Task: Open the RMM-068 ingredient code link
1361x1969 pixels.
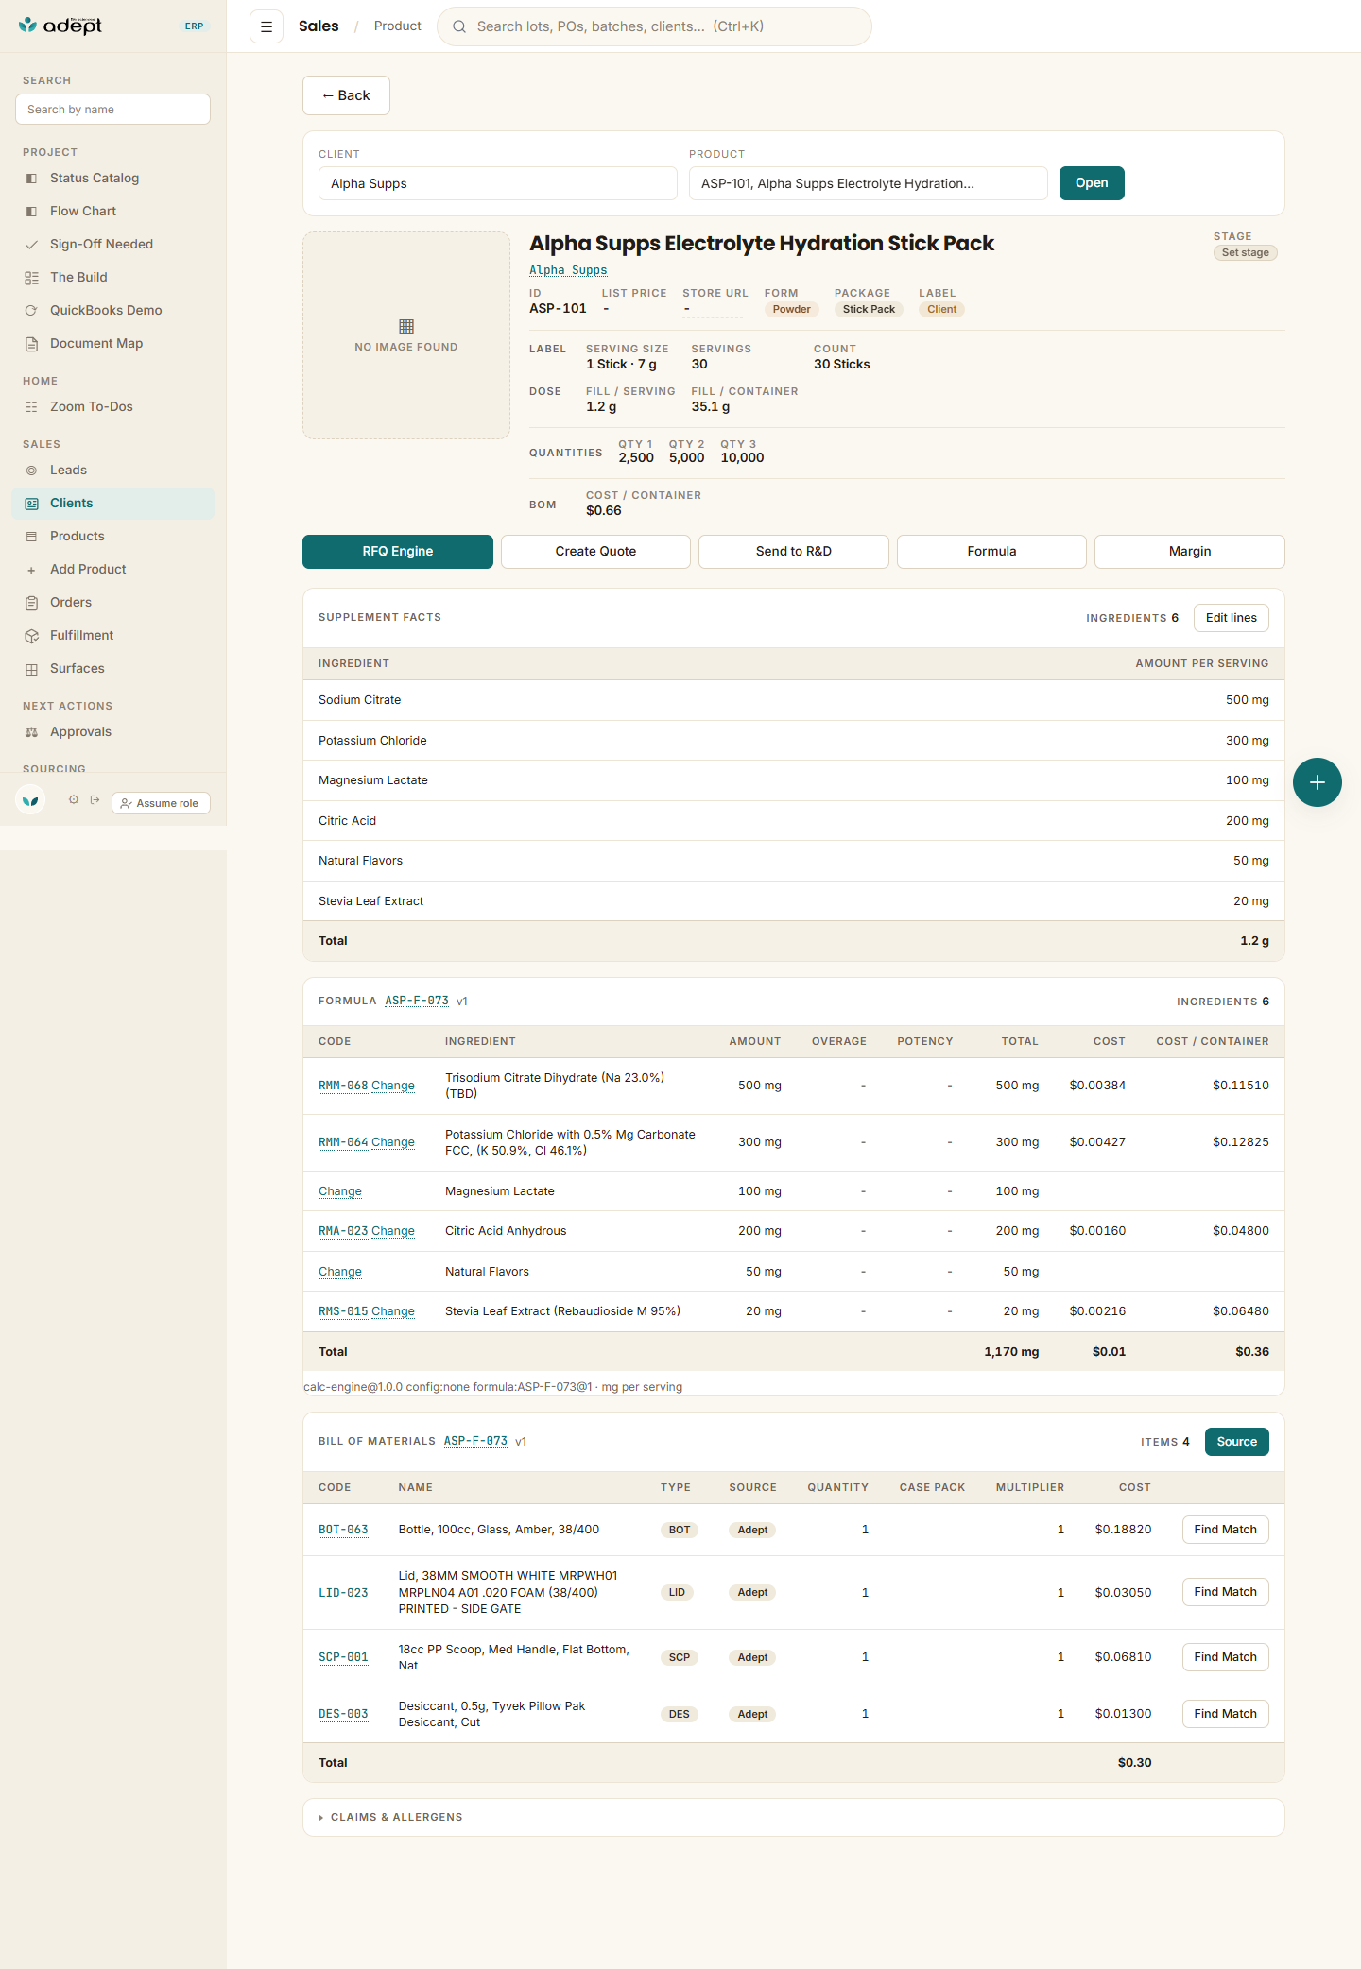Action: click(343, 1086)
